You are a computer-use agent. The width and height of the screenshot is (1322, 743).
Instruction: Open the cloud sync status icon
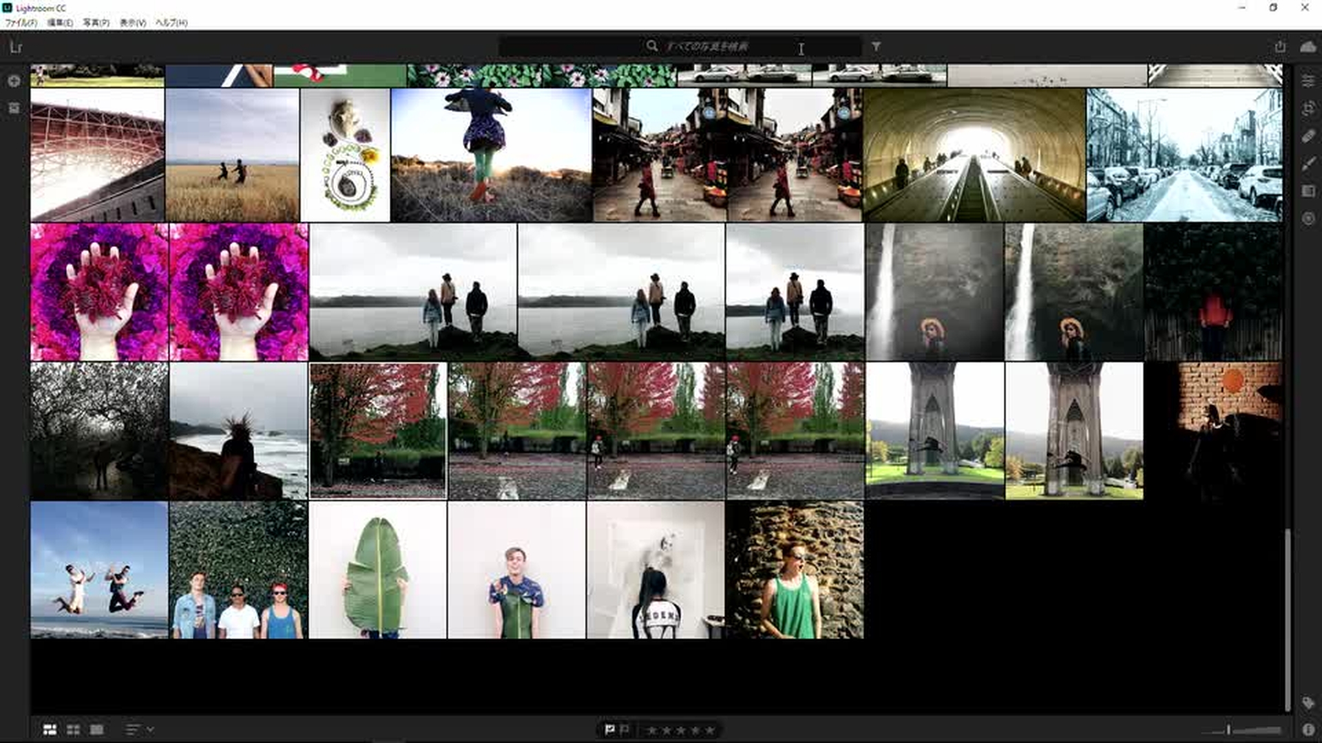1308,47
